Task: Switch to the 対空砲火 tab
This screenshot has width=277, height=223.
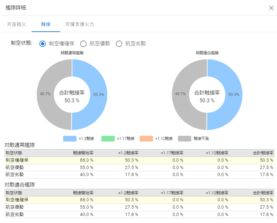Action: click(17, 24)
